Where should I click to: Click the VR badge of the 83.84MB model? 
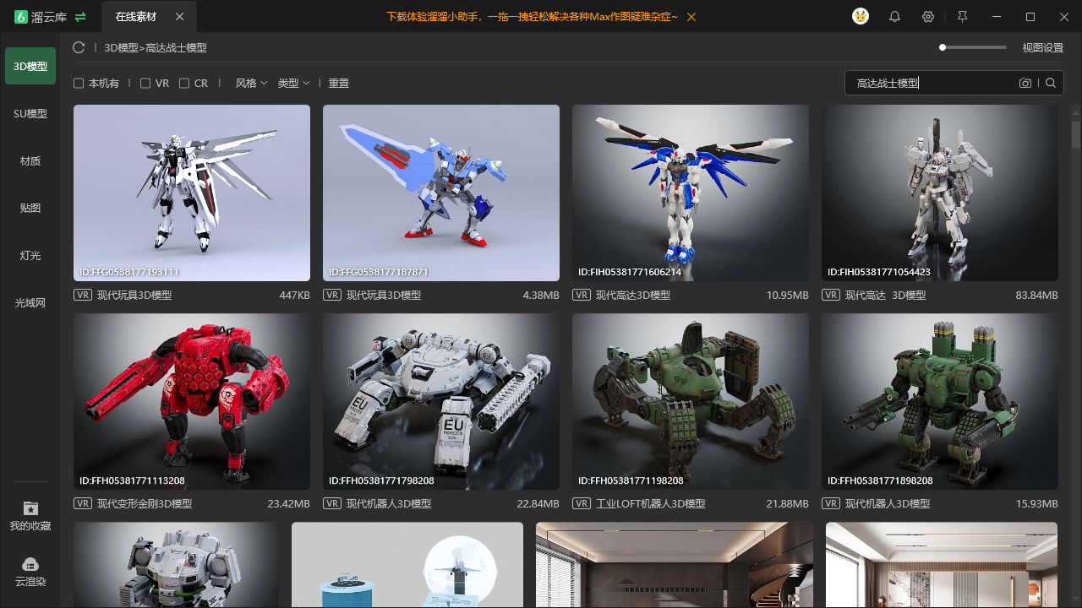pos(831,295)
